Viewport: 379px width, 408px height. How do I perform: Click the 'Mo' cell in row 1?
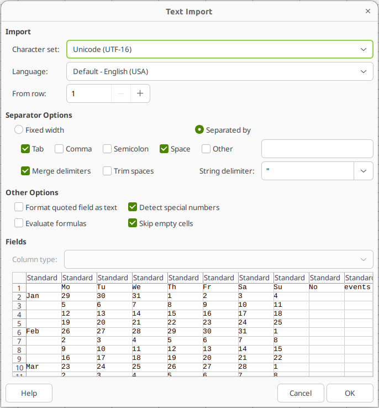79,287
